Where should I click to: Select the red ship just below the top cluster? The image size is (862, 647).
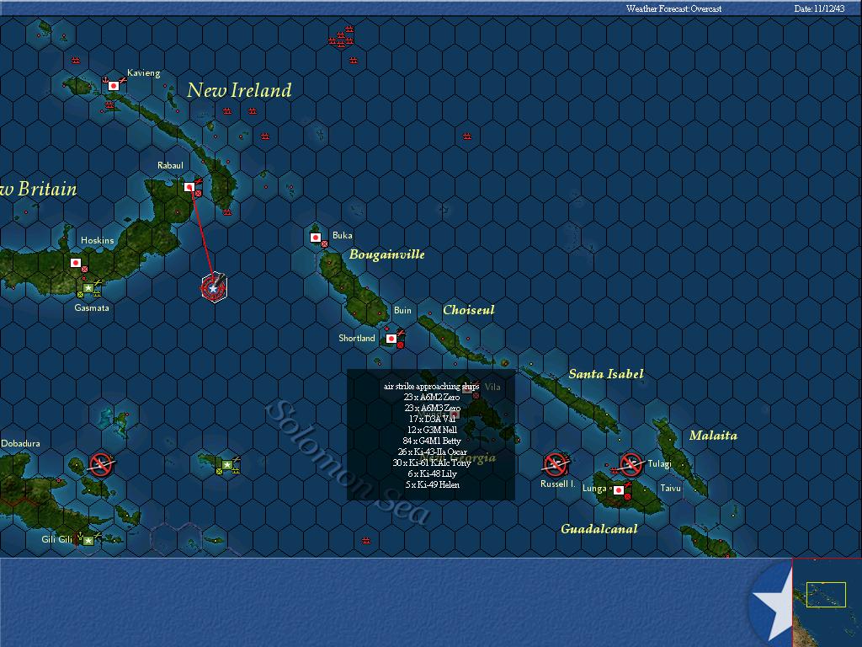point(354,61)
